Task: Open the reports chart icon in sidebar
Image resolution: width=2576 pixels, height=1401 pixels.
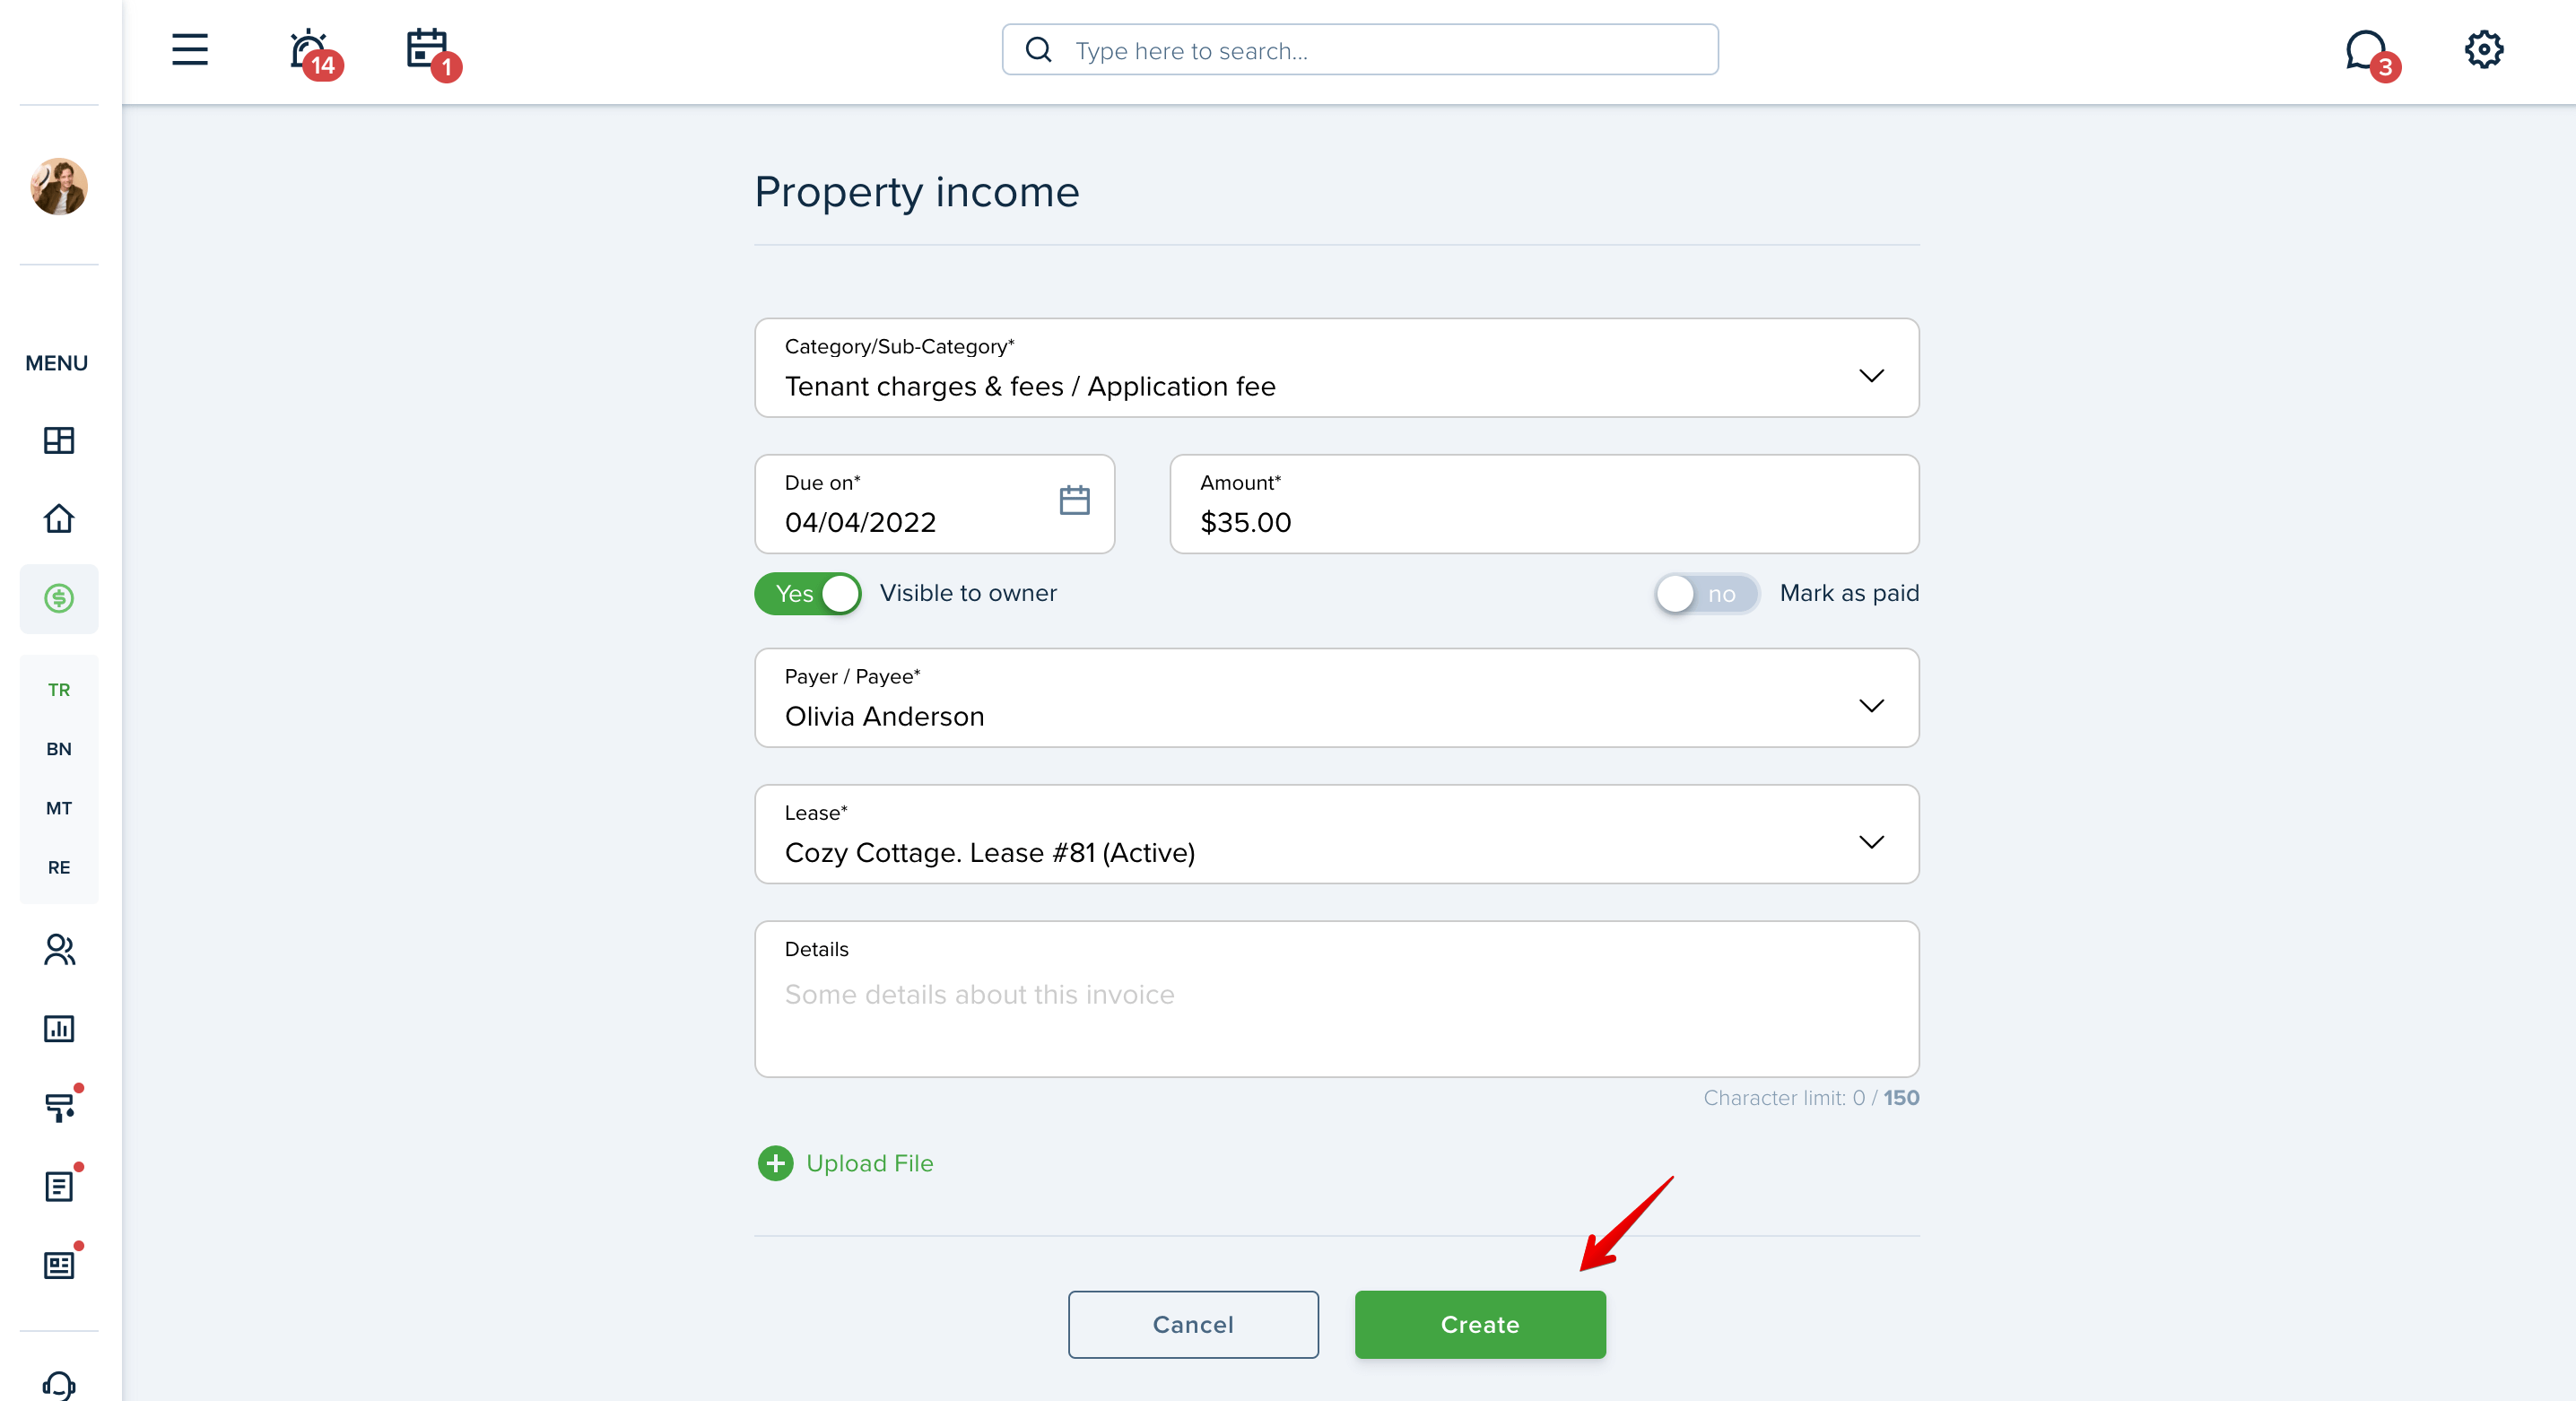Action: point(59,1028)
